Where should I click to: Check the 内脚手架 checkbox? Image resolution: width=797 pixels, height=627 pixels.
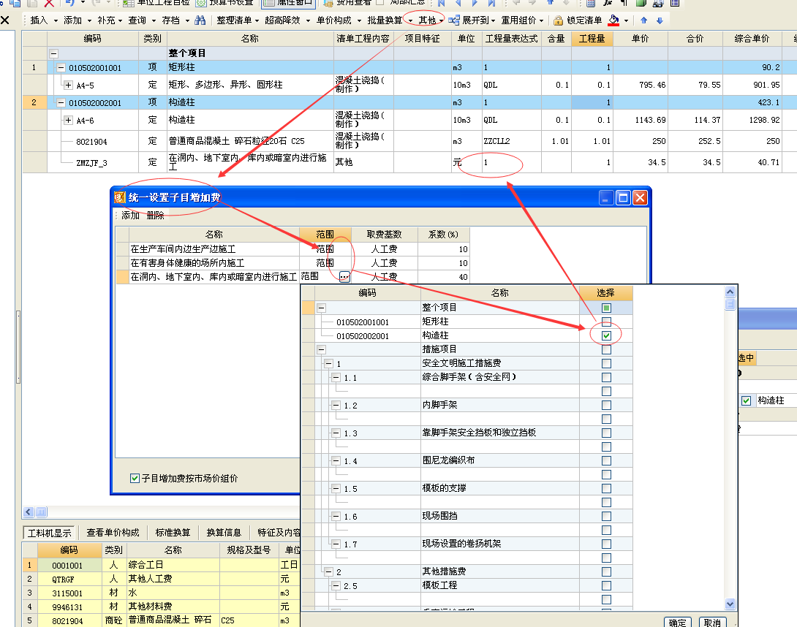606,405
